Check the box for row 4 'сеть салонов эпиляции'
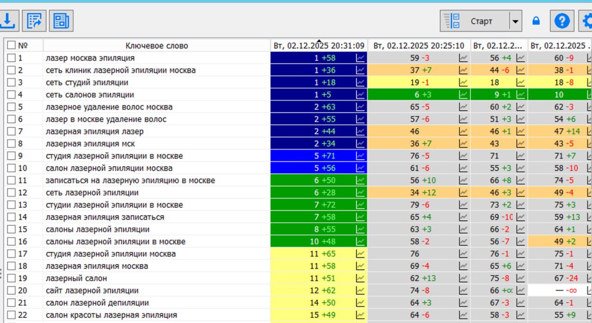Viewport: 592px width, 323px height. [12, 95]
